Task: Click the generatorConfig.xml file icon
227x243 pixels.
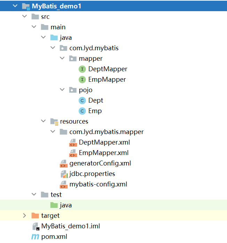Action: point(63,164)
